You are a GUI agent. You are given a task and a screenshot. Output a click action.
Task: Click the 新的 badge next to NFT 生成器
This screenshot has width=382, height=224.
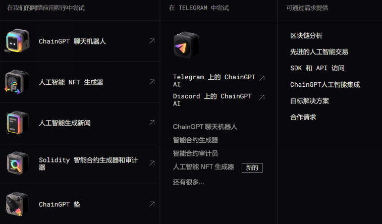[x=252, y=168]
